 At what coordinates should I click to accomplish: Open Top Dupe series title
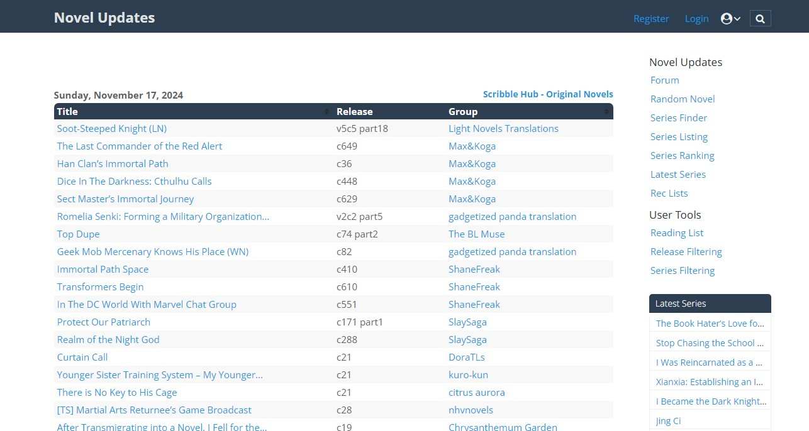click(x=79, y=234)
